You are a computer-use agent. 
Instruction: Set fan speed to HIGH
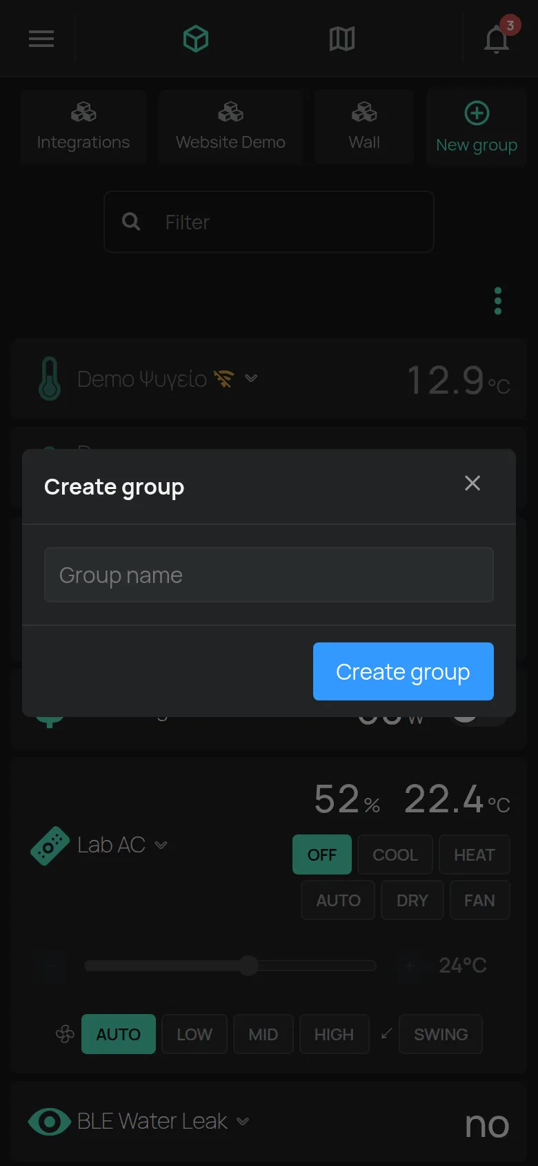335,1034
